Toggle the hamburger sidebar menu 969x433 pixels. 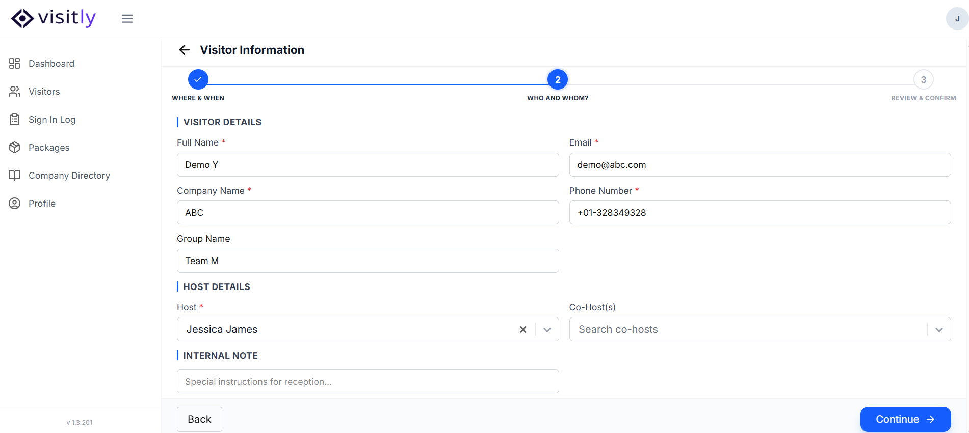(127, 19)
